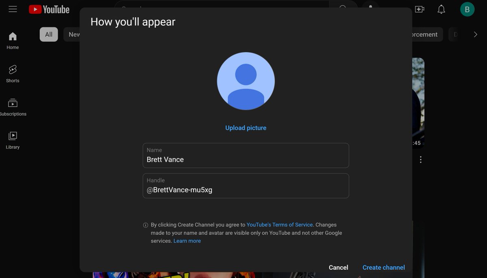Open Subscriptions in sidebar
This screenshot has height=278, width=487.
click(x=13, y=107)
